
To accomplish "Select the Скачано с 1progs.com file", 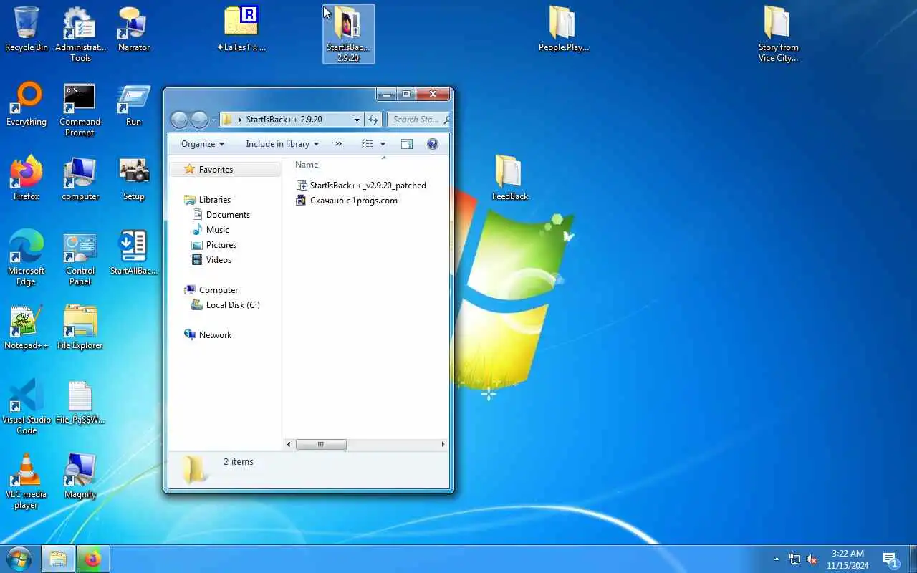I will tap(347, 201).
